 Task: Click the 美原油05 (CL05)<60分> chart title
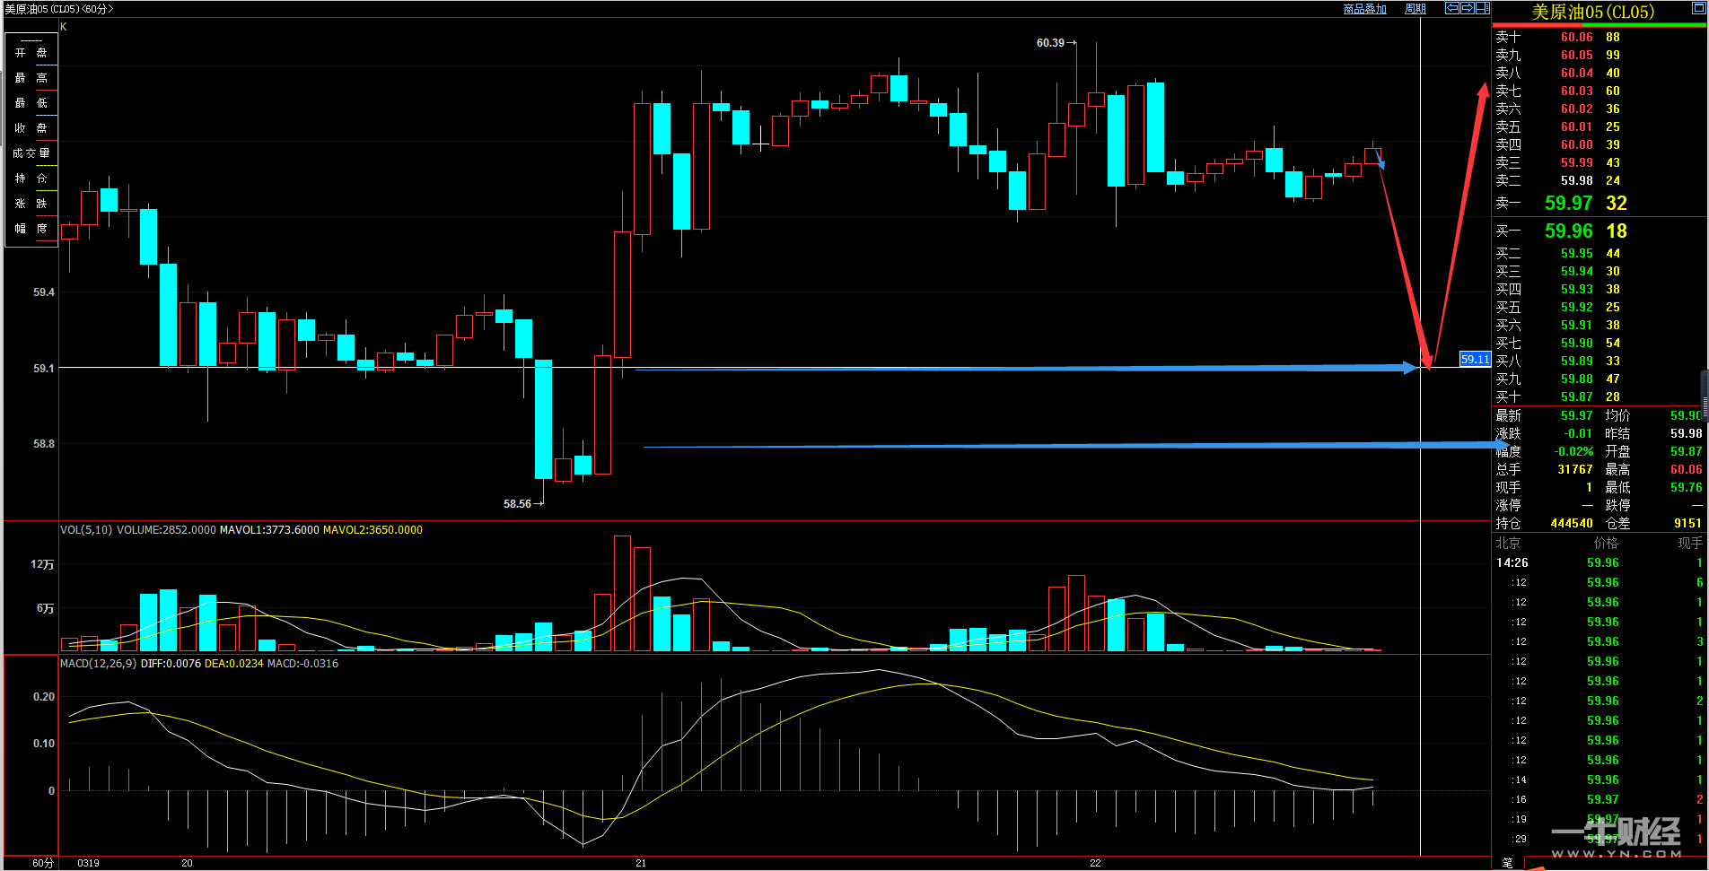59,9
